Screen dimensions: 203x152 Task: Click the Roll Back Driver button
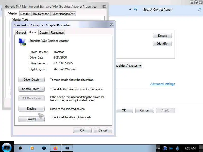pos(31,98)
